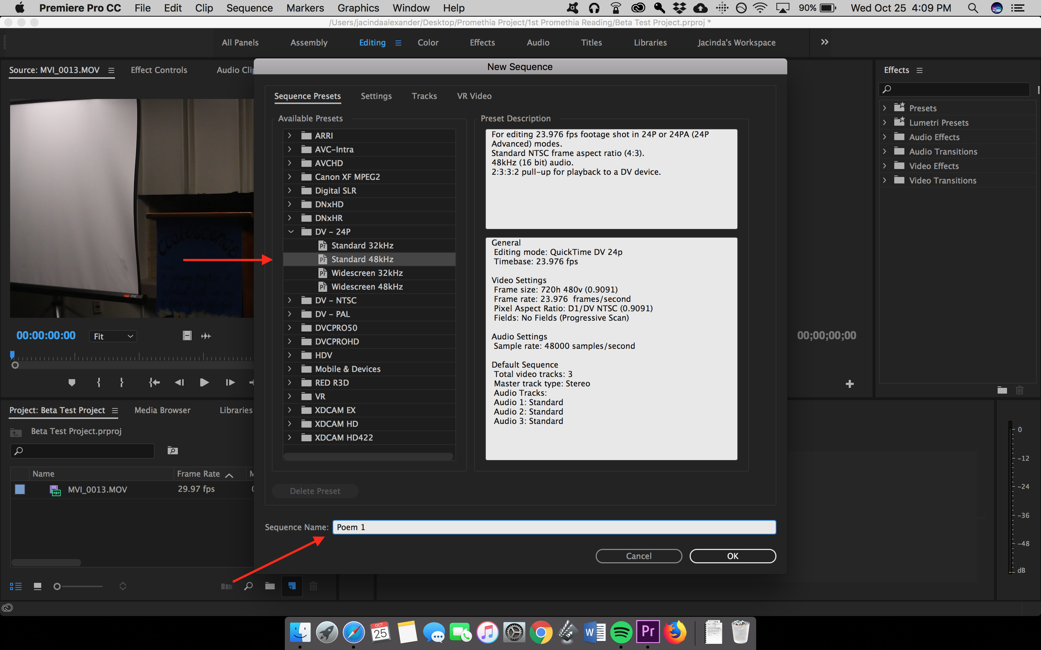Open Spotify from the Dock
1041x650 pixels.
tap(621, 632)
